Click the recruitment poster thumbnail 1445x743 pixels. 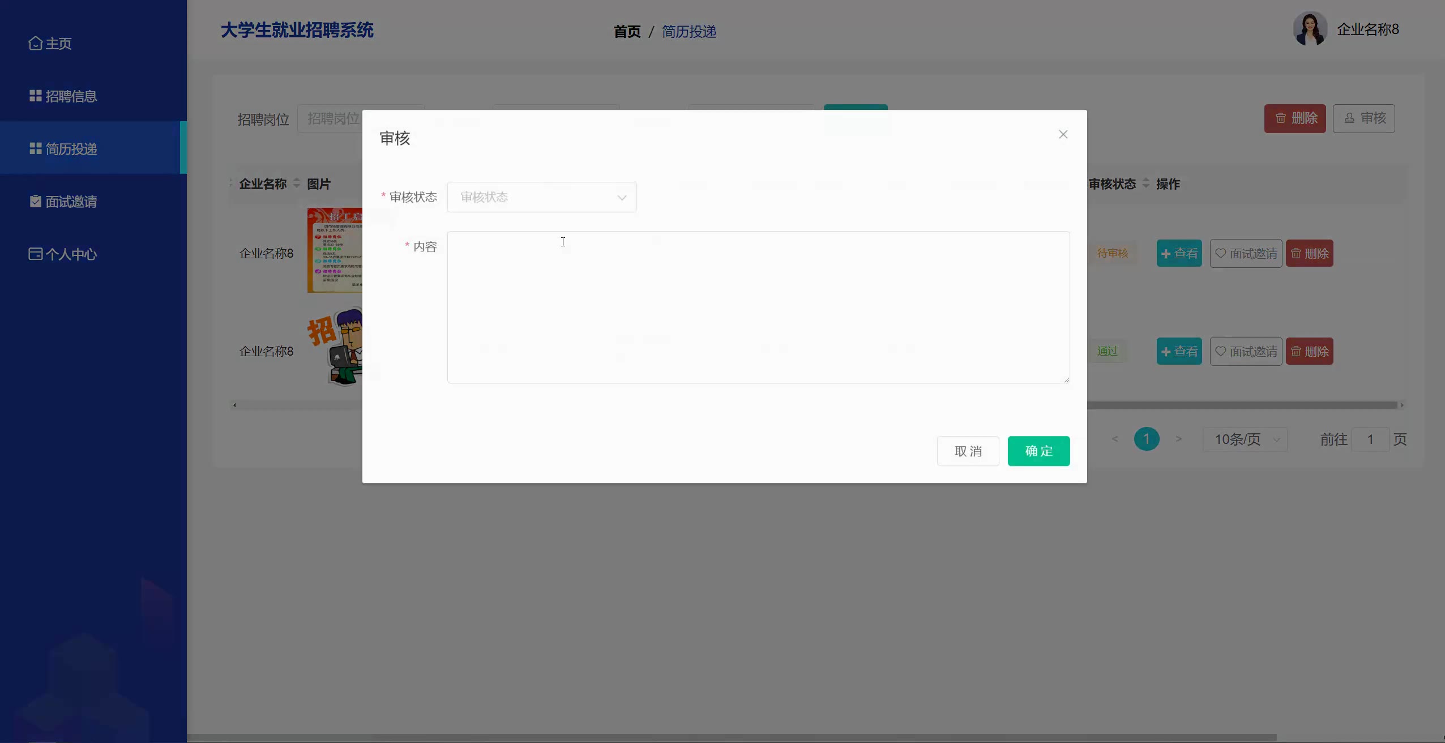335,250
